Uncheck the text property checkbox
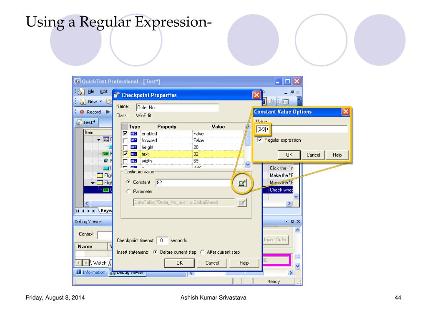The height and width of the screenshot is (320, 427). [x=125, y=154]
